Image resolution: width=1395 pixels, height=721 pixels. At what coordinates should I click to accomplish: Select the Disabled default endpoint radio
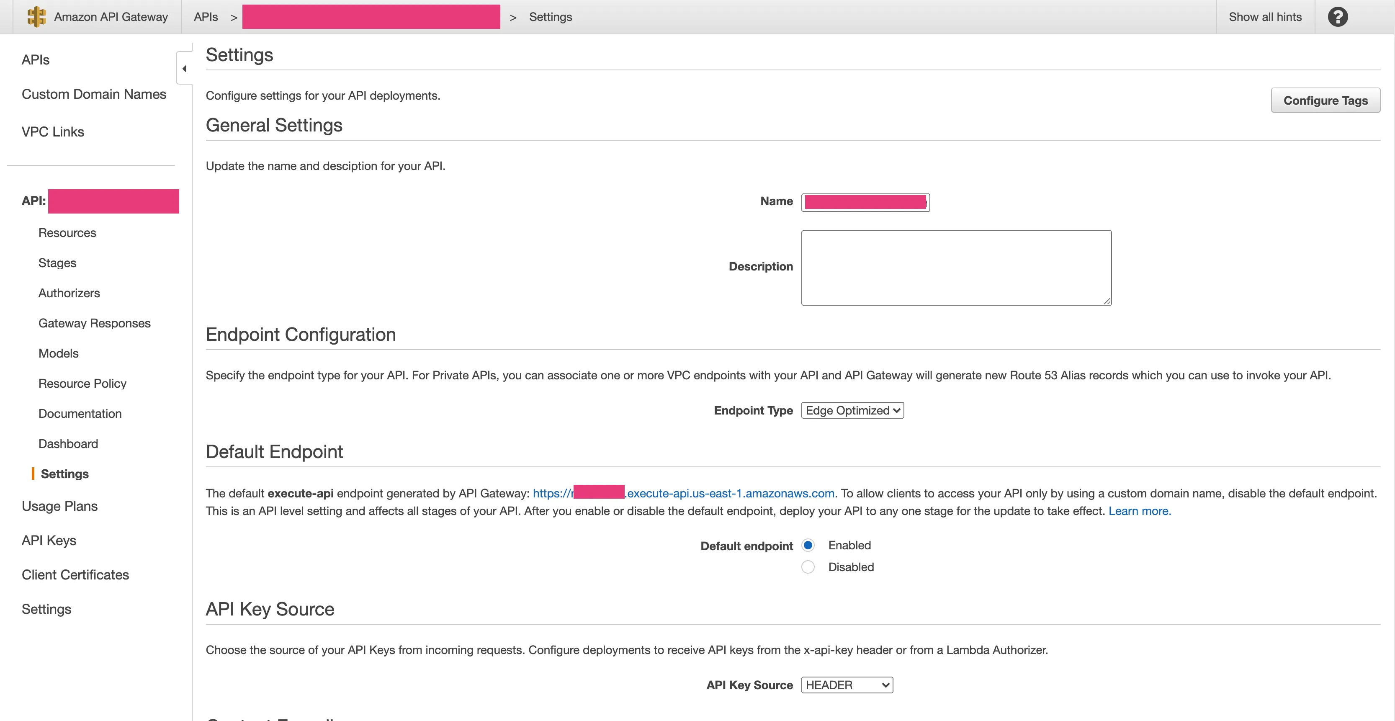[x=808, y=566]
